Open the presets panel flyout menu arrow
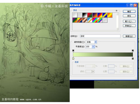 tap(116, 10)
